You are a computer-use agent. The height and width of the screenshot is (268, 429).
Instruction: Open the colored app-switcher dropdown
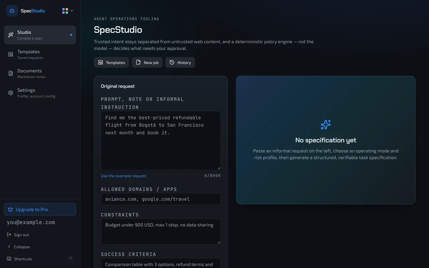(x=67, y=11)
